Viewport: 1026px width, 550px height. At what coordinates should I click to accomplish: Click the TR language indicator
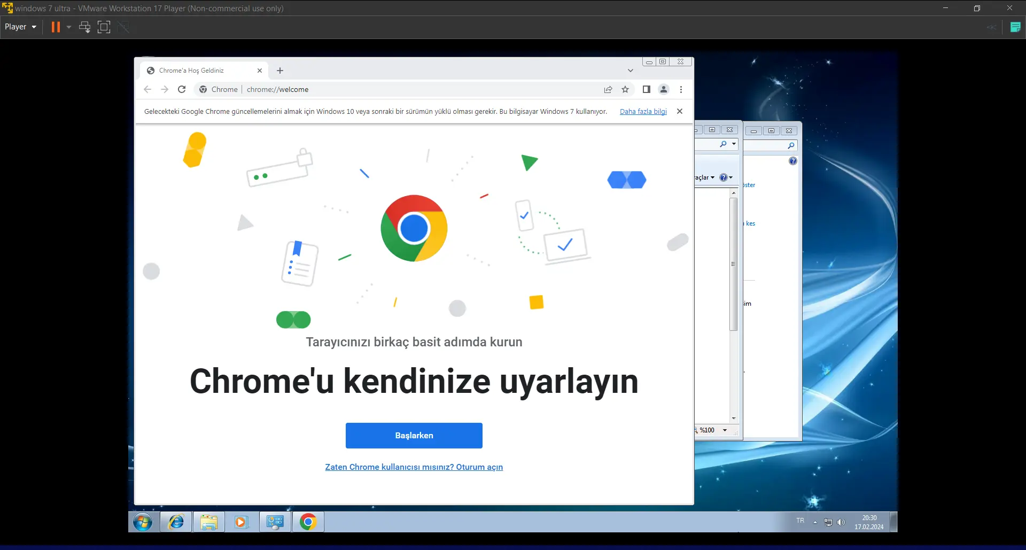tap(800, 521)
